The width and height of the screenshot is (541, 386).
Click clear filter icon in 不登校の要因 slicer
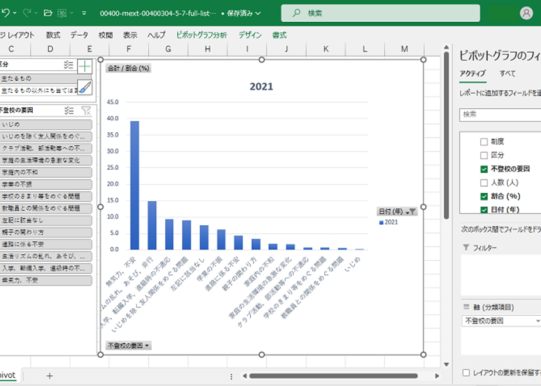click(x=86, y=111)
